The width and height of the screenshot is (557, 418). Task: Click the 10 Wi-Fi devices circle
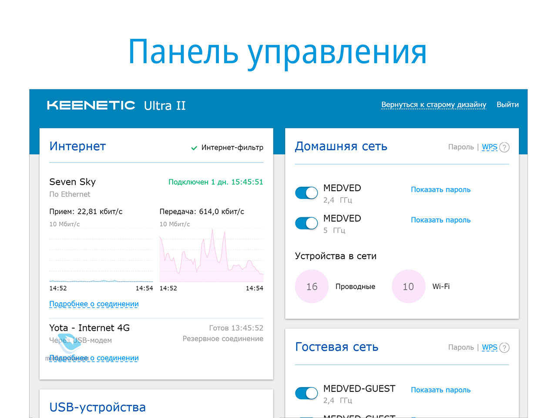pos(408,287)
